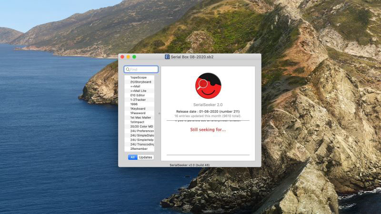Select the 2Remember entry

pos(139,149)
